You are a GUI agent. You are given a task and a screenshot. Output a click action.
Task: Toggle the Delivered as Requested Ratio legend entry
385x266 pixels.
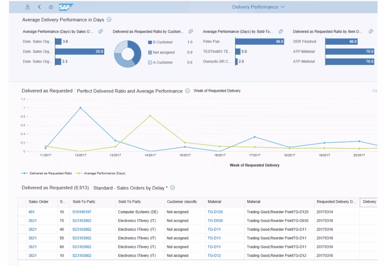[x=47, y=173]
